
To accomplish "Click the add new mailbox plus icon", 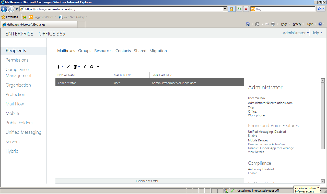I will coord(59,67).
